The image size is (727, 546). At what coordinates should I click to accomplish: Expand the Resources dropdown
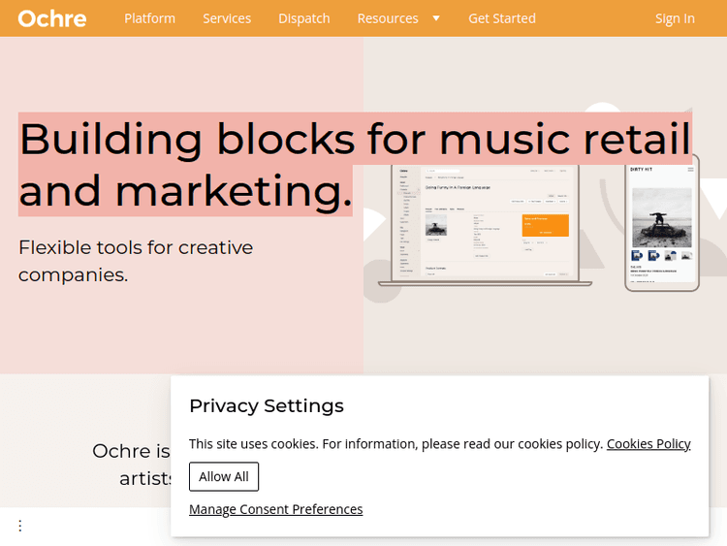click(388, 18)
